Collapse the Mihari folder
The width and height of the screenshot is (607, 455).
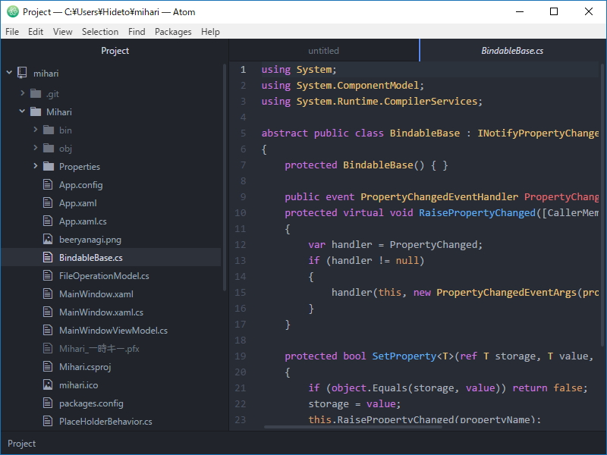21,111
